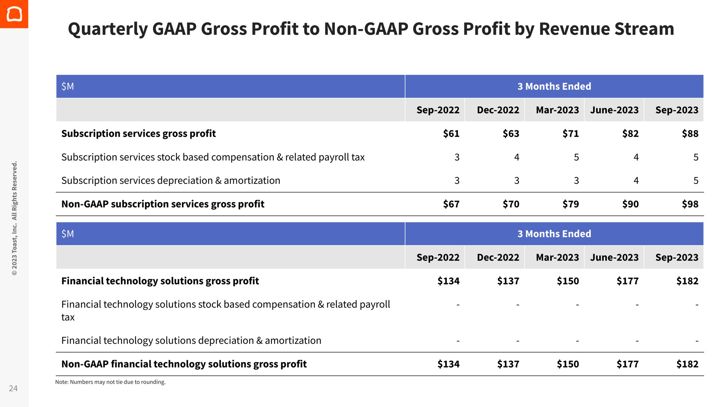Click $150 in Financial technology solutions gross profit row
The width and height of the screenshot is (725, 407).
click(x=568, y=281)
